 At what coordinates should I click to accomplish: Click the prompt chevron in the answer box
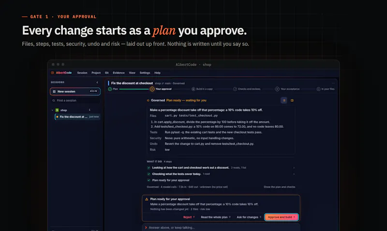point(146,228)
